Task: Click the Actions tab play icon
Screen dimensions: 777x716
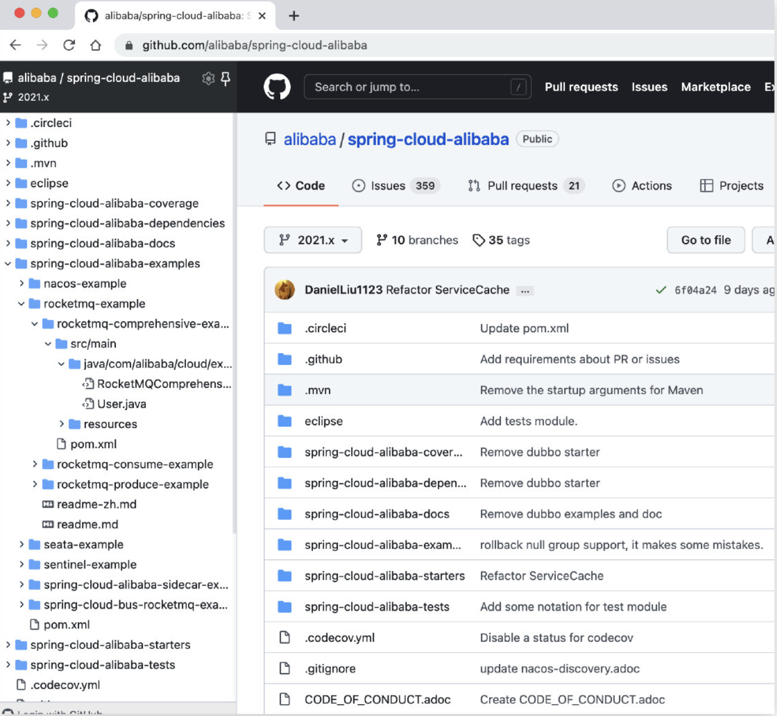Action: [618, 185]
